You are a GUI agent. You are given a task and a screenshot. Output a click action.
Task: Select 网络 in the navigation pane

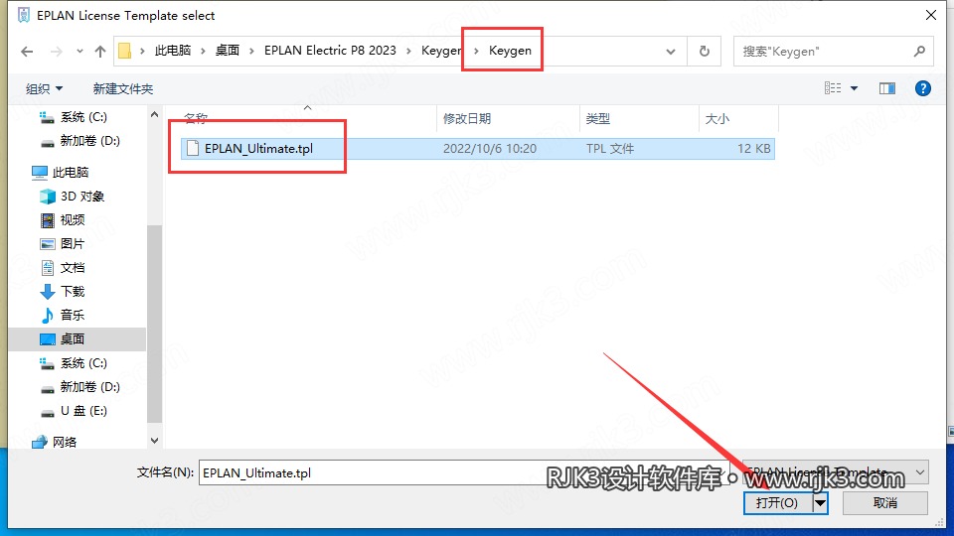tap(64, 442)
